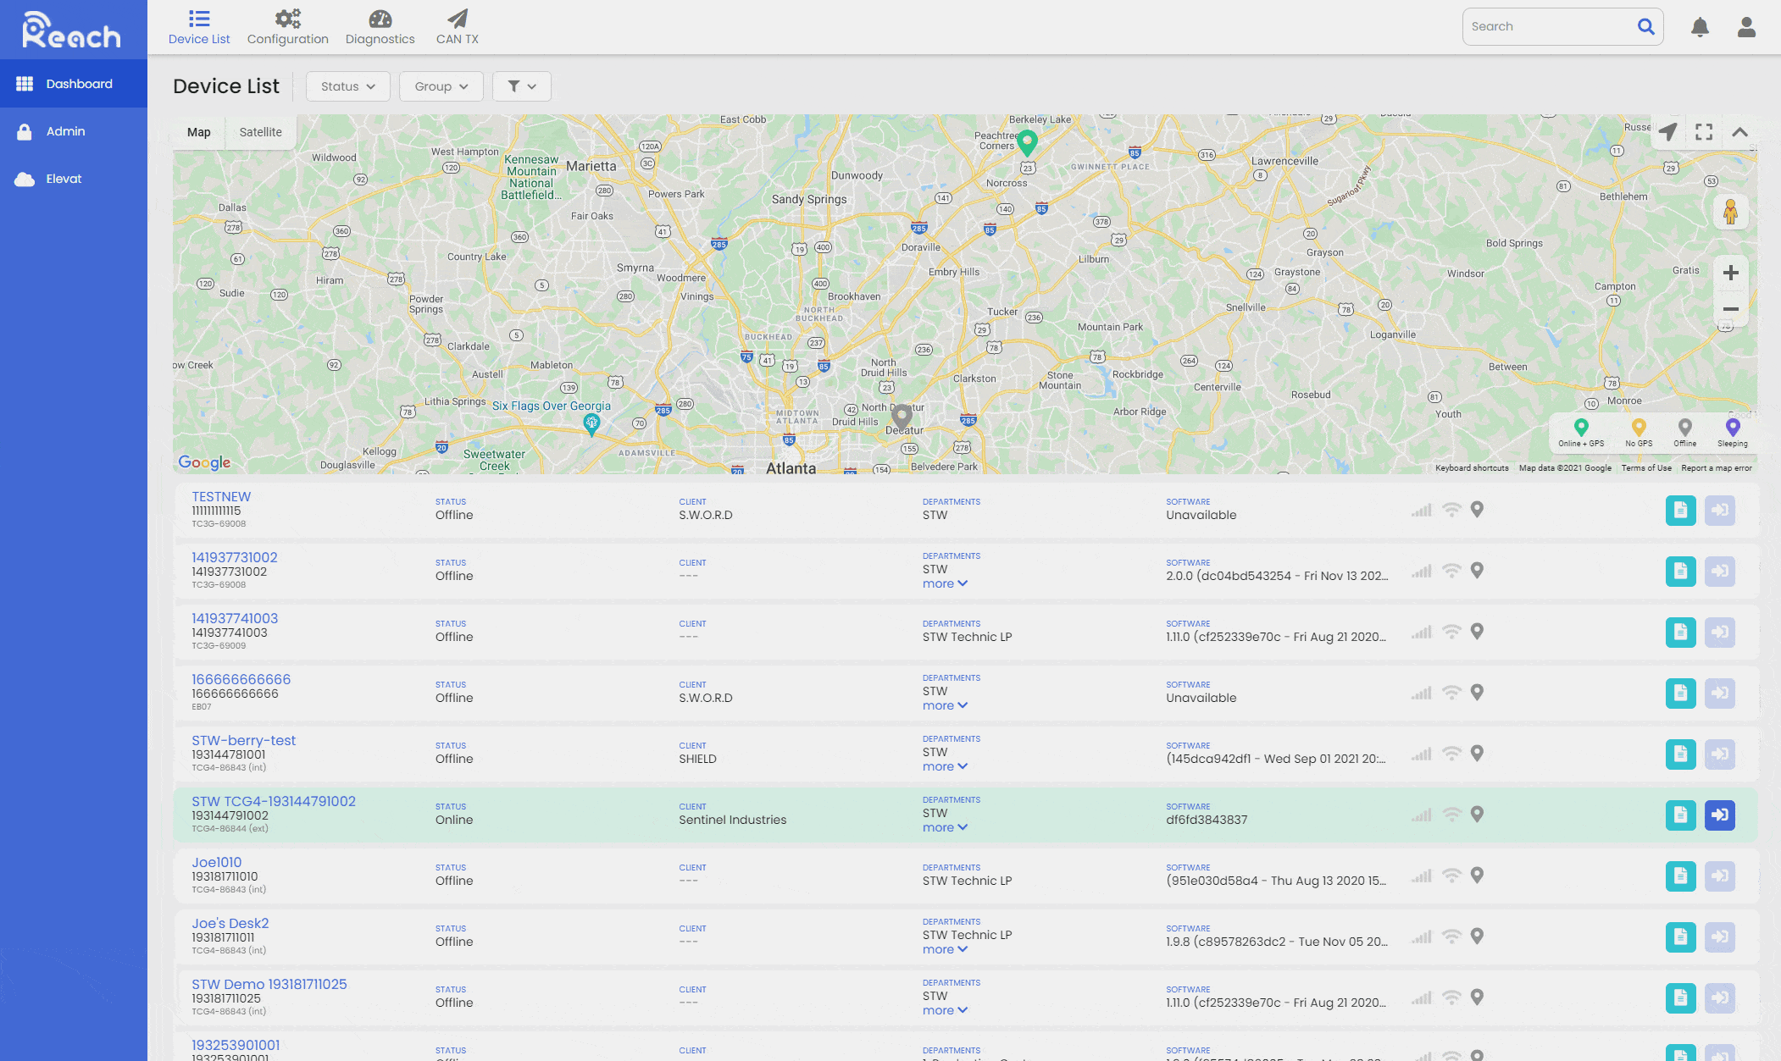
Task: Click the notifications bell icon
Action: (1701, 26)
